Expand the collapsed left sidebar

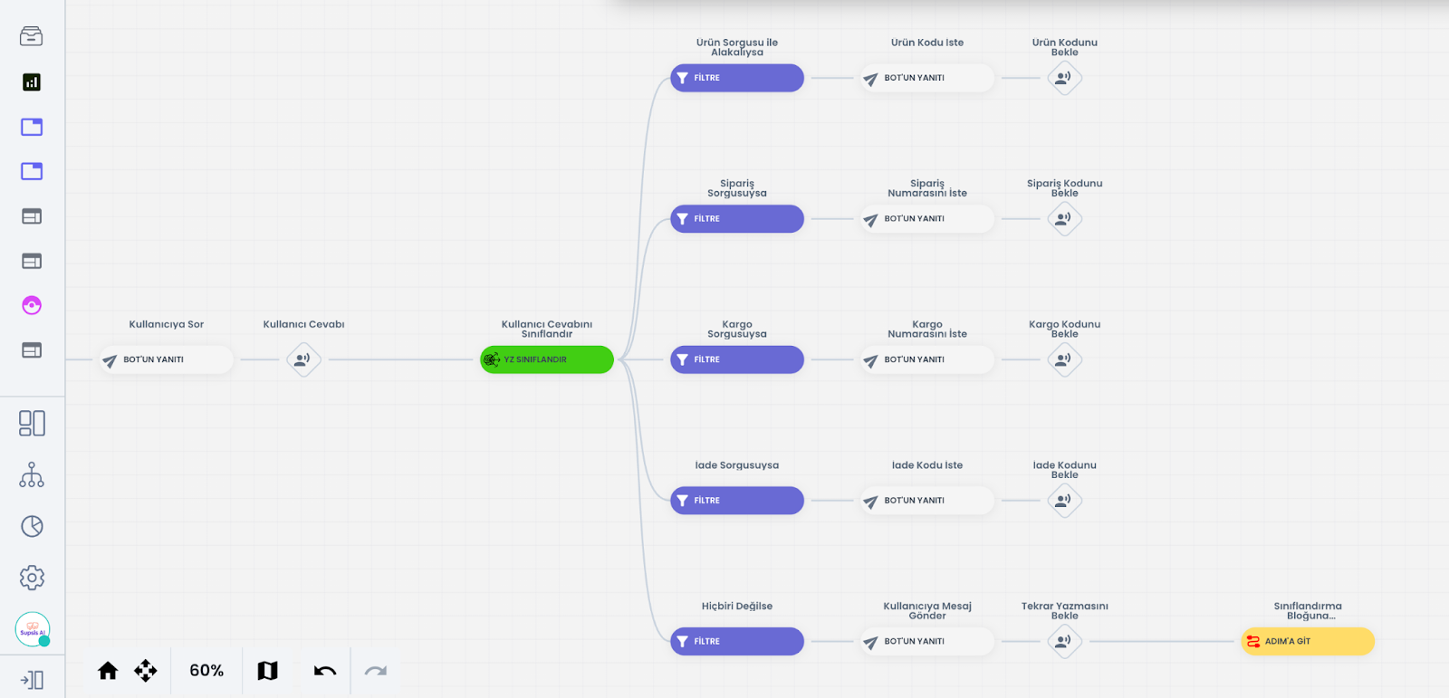coord(32,680)
